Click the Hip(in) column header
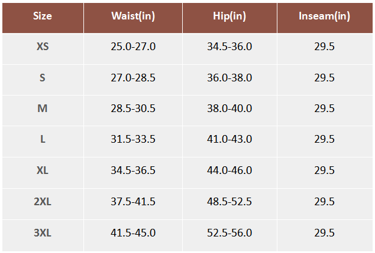The width and height of the screenshot is (375, 253). [229, 16]
